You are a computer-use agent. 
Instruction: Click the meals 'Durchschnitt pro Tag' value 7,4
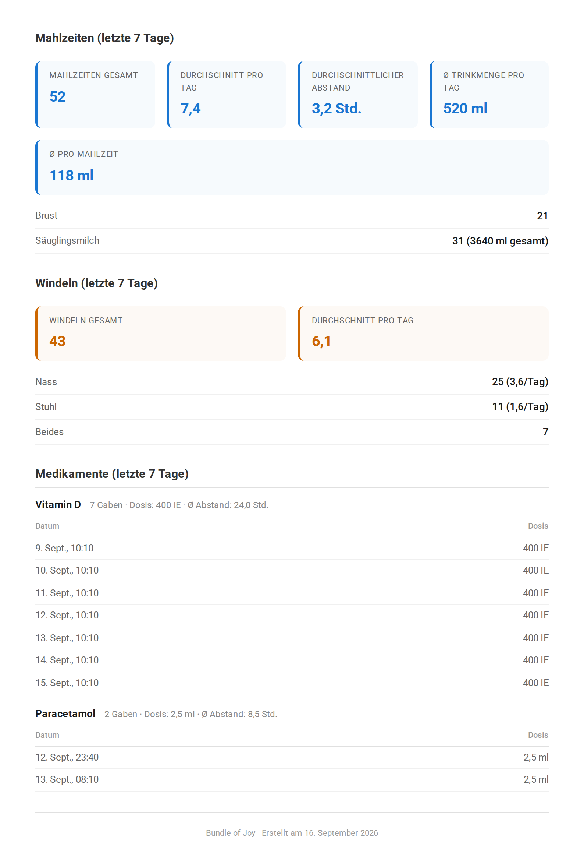tap(191, 109)
